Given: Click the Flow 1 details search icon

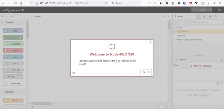Looking at the screenshot, I should tap(221, 60).
